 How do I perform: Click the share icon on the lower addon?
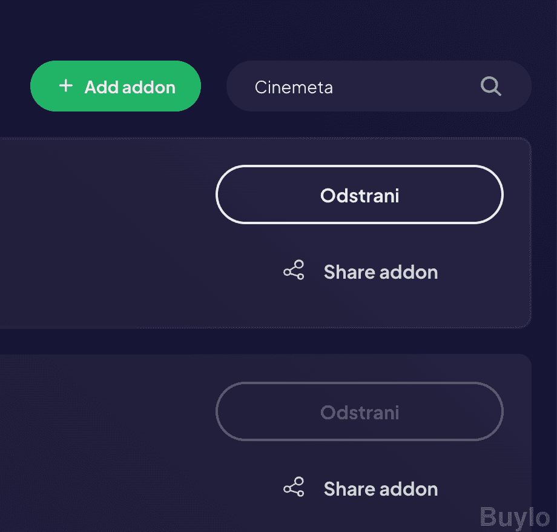(x=294, y=488)
